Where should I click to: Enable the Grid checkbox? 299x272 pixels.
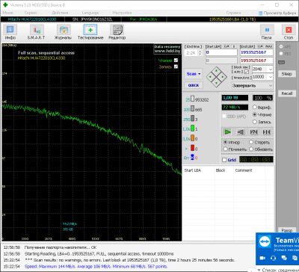click(x=224, y=160)
